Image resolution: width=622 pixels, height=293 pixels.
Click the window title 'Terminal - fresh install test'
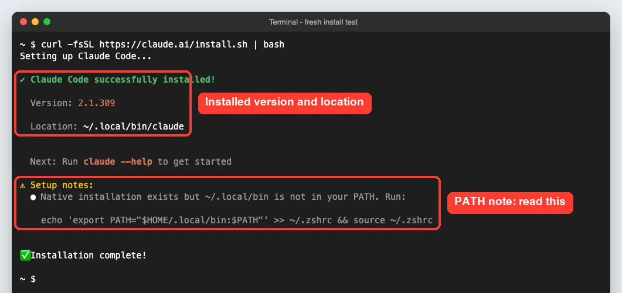[x=313, y=22]
